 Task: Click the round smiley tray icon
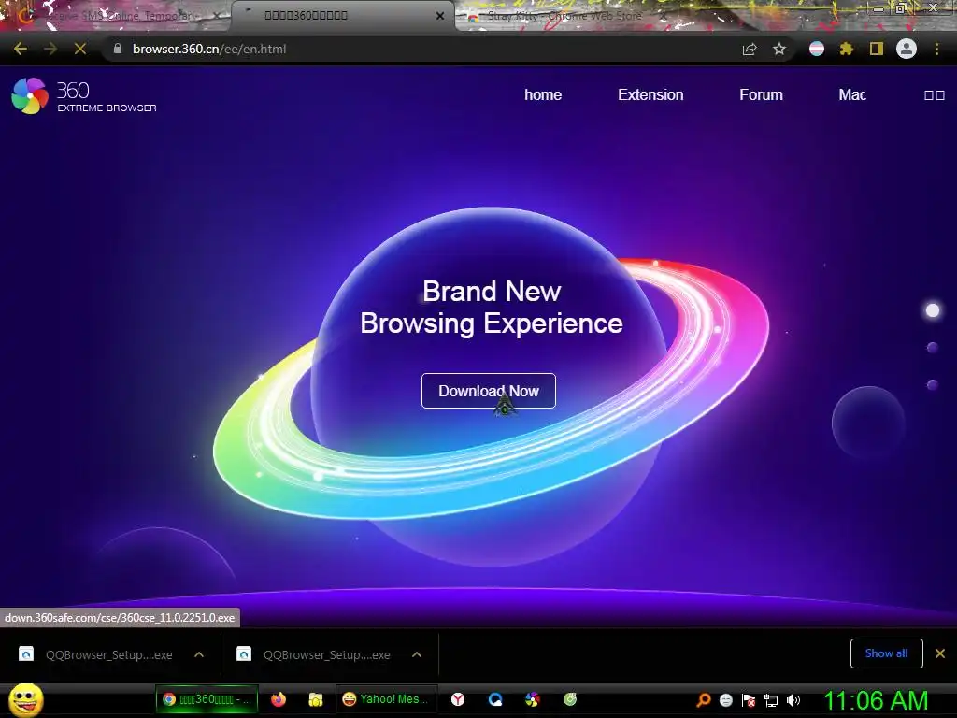pyautogui.click(x=726, y=700)
